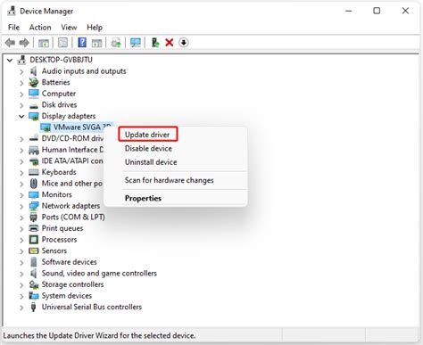Choose Update driver from context menu

(148, 135)
